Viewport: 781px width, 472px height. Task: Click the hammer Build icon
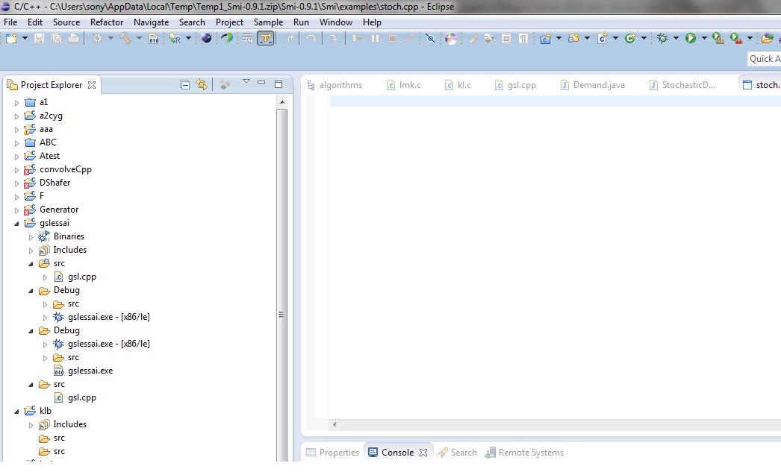coord(125,38)
